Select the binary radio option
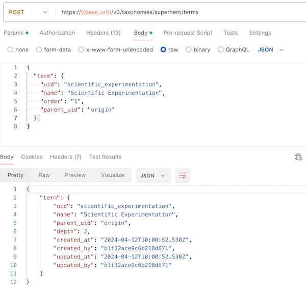Screen dimensions: 306x295 click(189, 49)
